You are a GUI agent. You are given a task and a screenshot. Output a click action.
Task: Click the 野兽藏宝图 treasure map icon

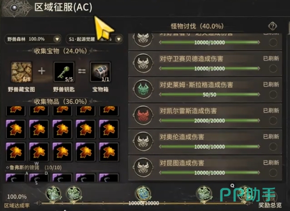pos(21,72)
